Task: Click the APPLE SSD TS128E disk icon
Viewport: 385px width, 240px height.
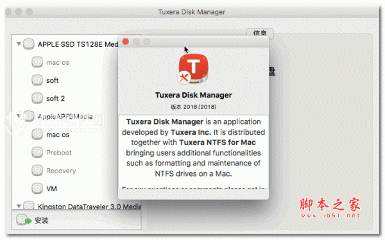Action: tap(29, 44)
